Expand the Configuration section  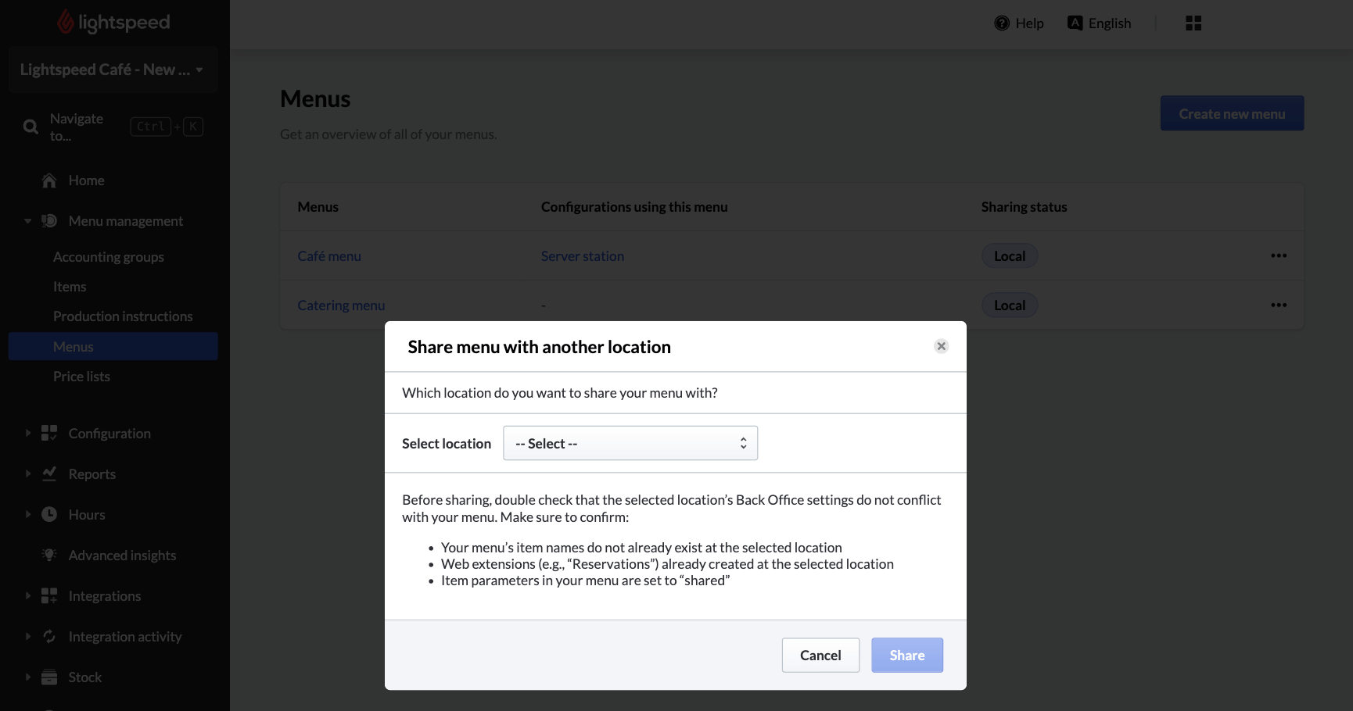point(27,433)
